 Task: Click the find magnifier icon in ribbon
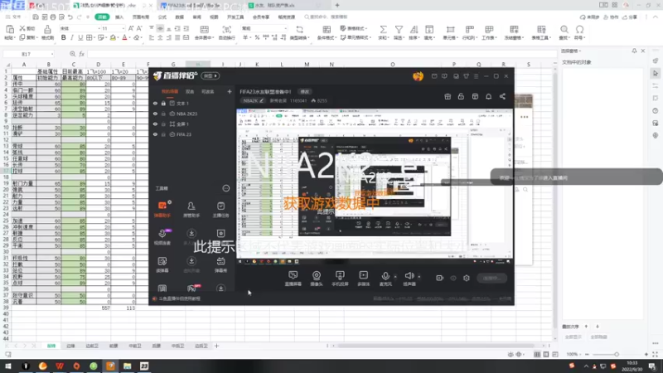point(564,29)
